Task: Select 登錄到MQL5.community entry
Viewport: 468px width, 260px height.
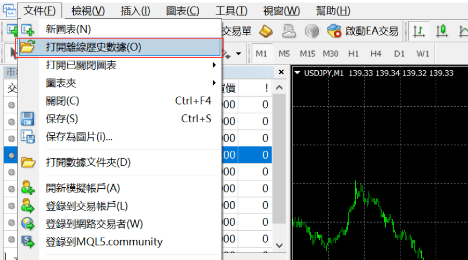Action: coord(120,242)
